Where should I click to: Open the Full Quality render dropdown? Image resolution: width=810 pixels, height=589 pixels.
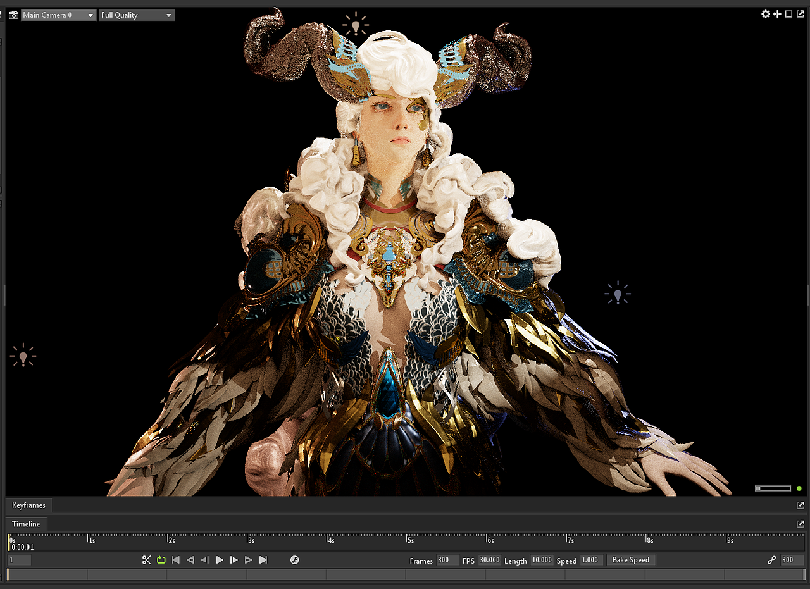pos(137,15)
